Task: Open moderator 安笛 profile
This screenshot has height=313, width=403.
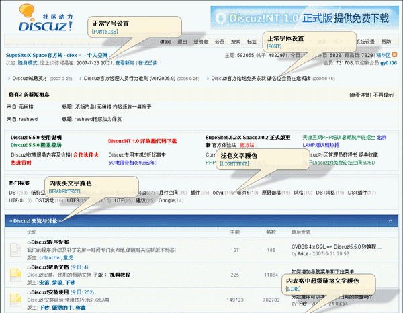Action: tap(44, 282)
